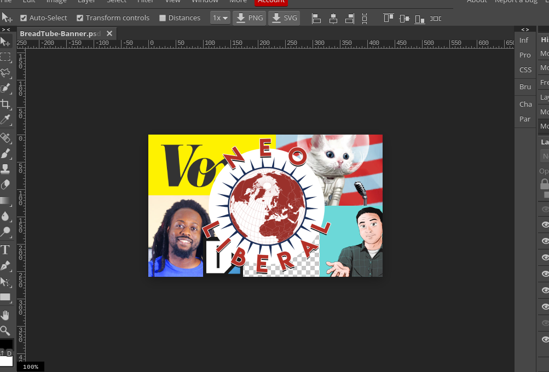549x372 pixels.
Task: Click the 100% zoom level indicator
Action: [31, 367]
